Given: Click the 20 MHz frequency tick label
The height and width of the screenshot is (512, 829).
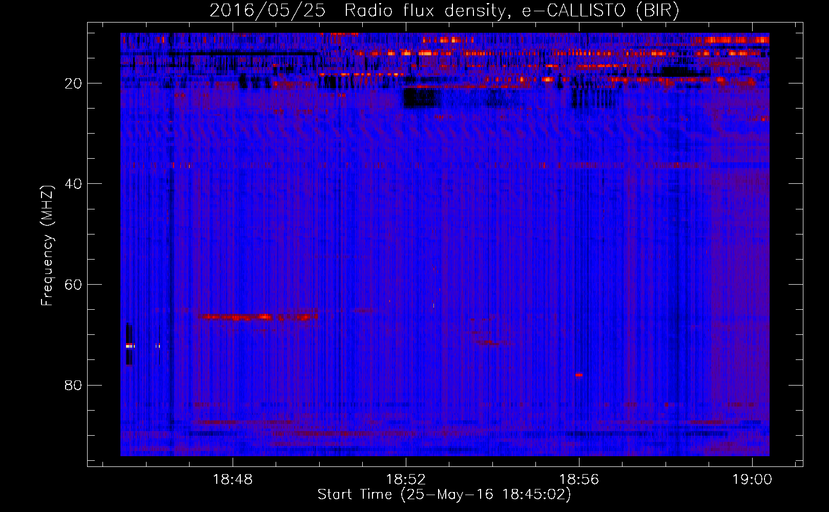Looking at the screenshot, I should 73,83.
